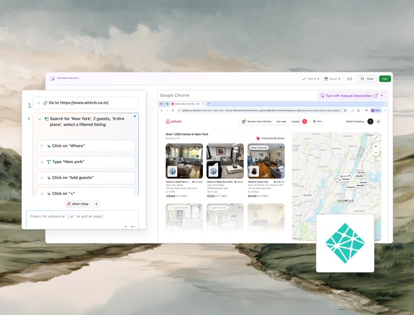The width and height of the screenshot is (414, 315).
Task: Click 'Over 1,000 homes in New York' heading
Action: tap(187, 134)
